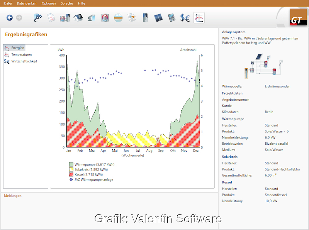Select Temperaturen in the results list
The width and height of the screenshot is (309, 230).
[21, 54]
